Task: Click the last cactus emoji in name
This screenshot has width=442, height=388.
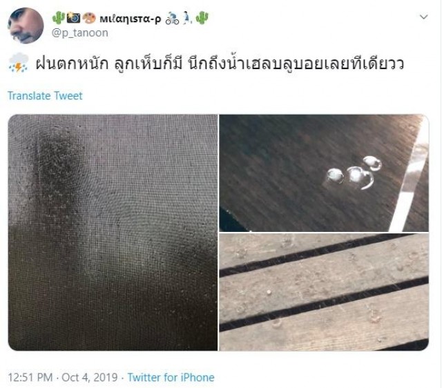Action: tap(202, 19)
